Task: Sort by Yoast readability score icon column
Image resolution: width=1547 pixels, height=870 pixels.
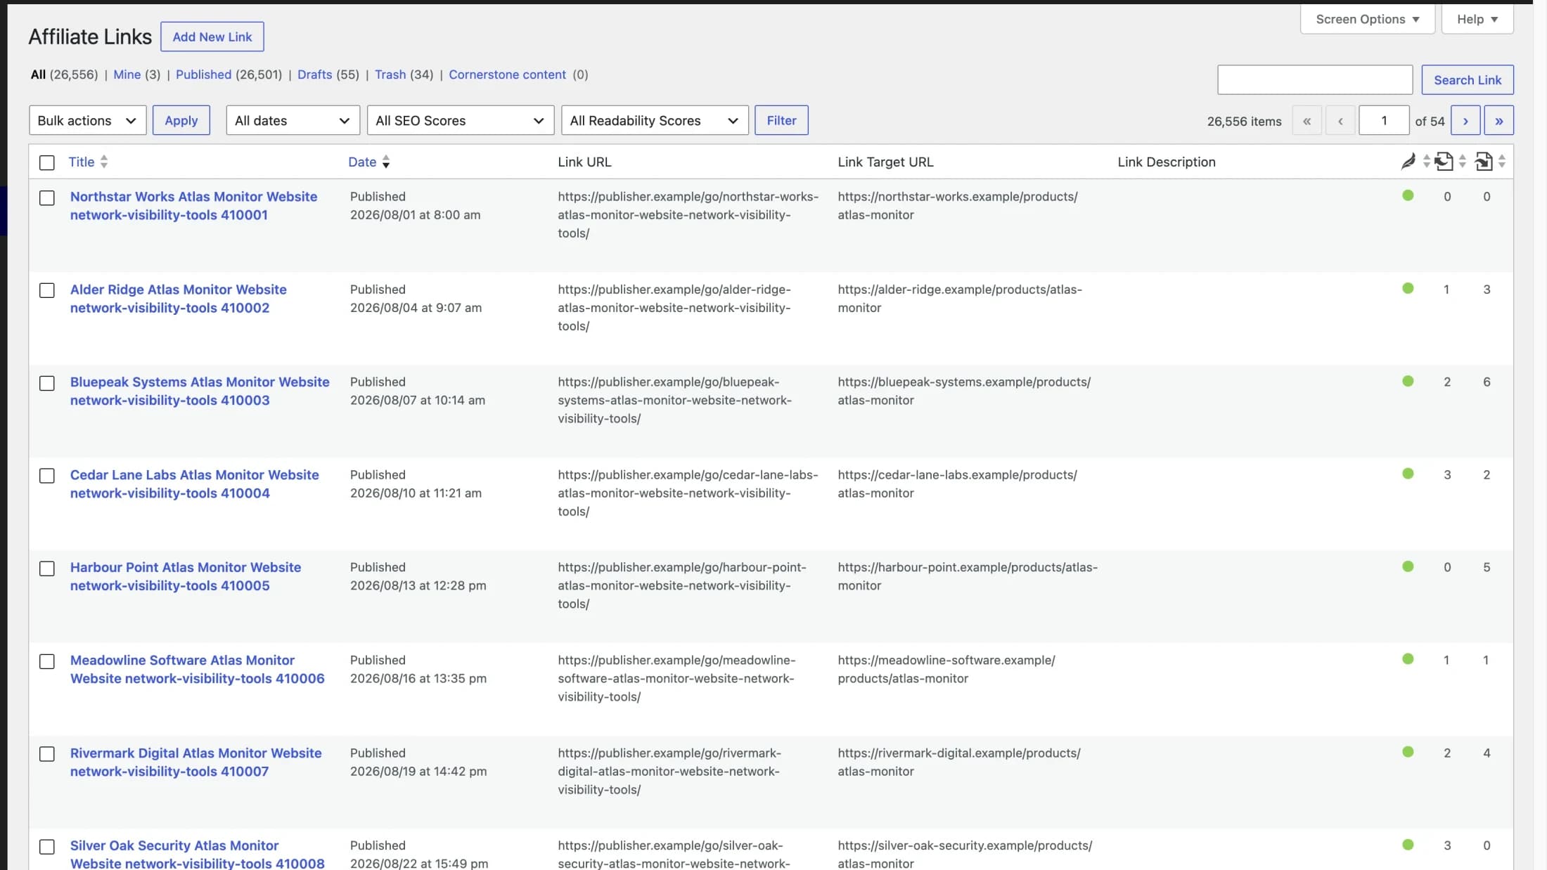Action: point(1408,162)
